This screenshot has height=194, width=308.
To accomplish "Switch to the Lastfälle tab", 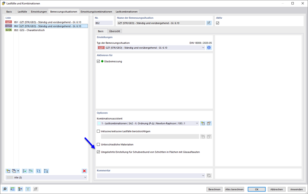I will pyautogui.click(x=22, y=12).
